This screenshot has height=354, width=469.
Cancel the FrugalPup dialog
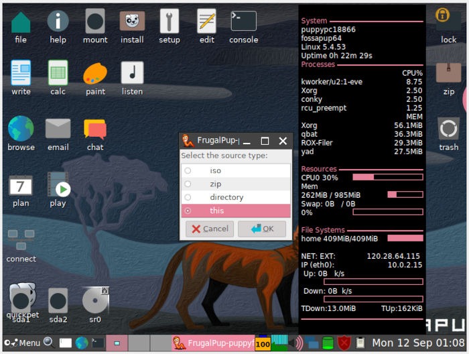click(209, 229)
